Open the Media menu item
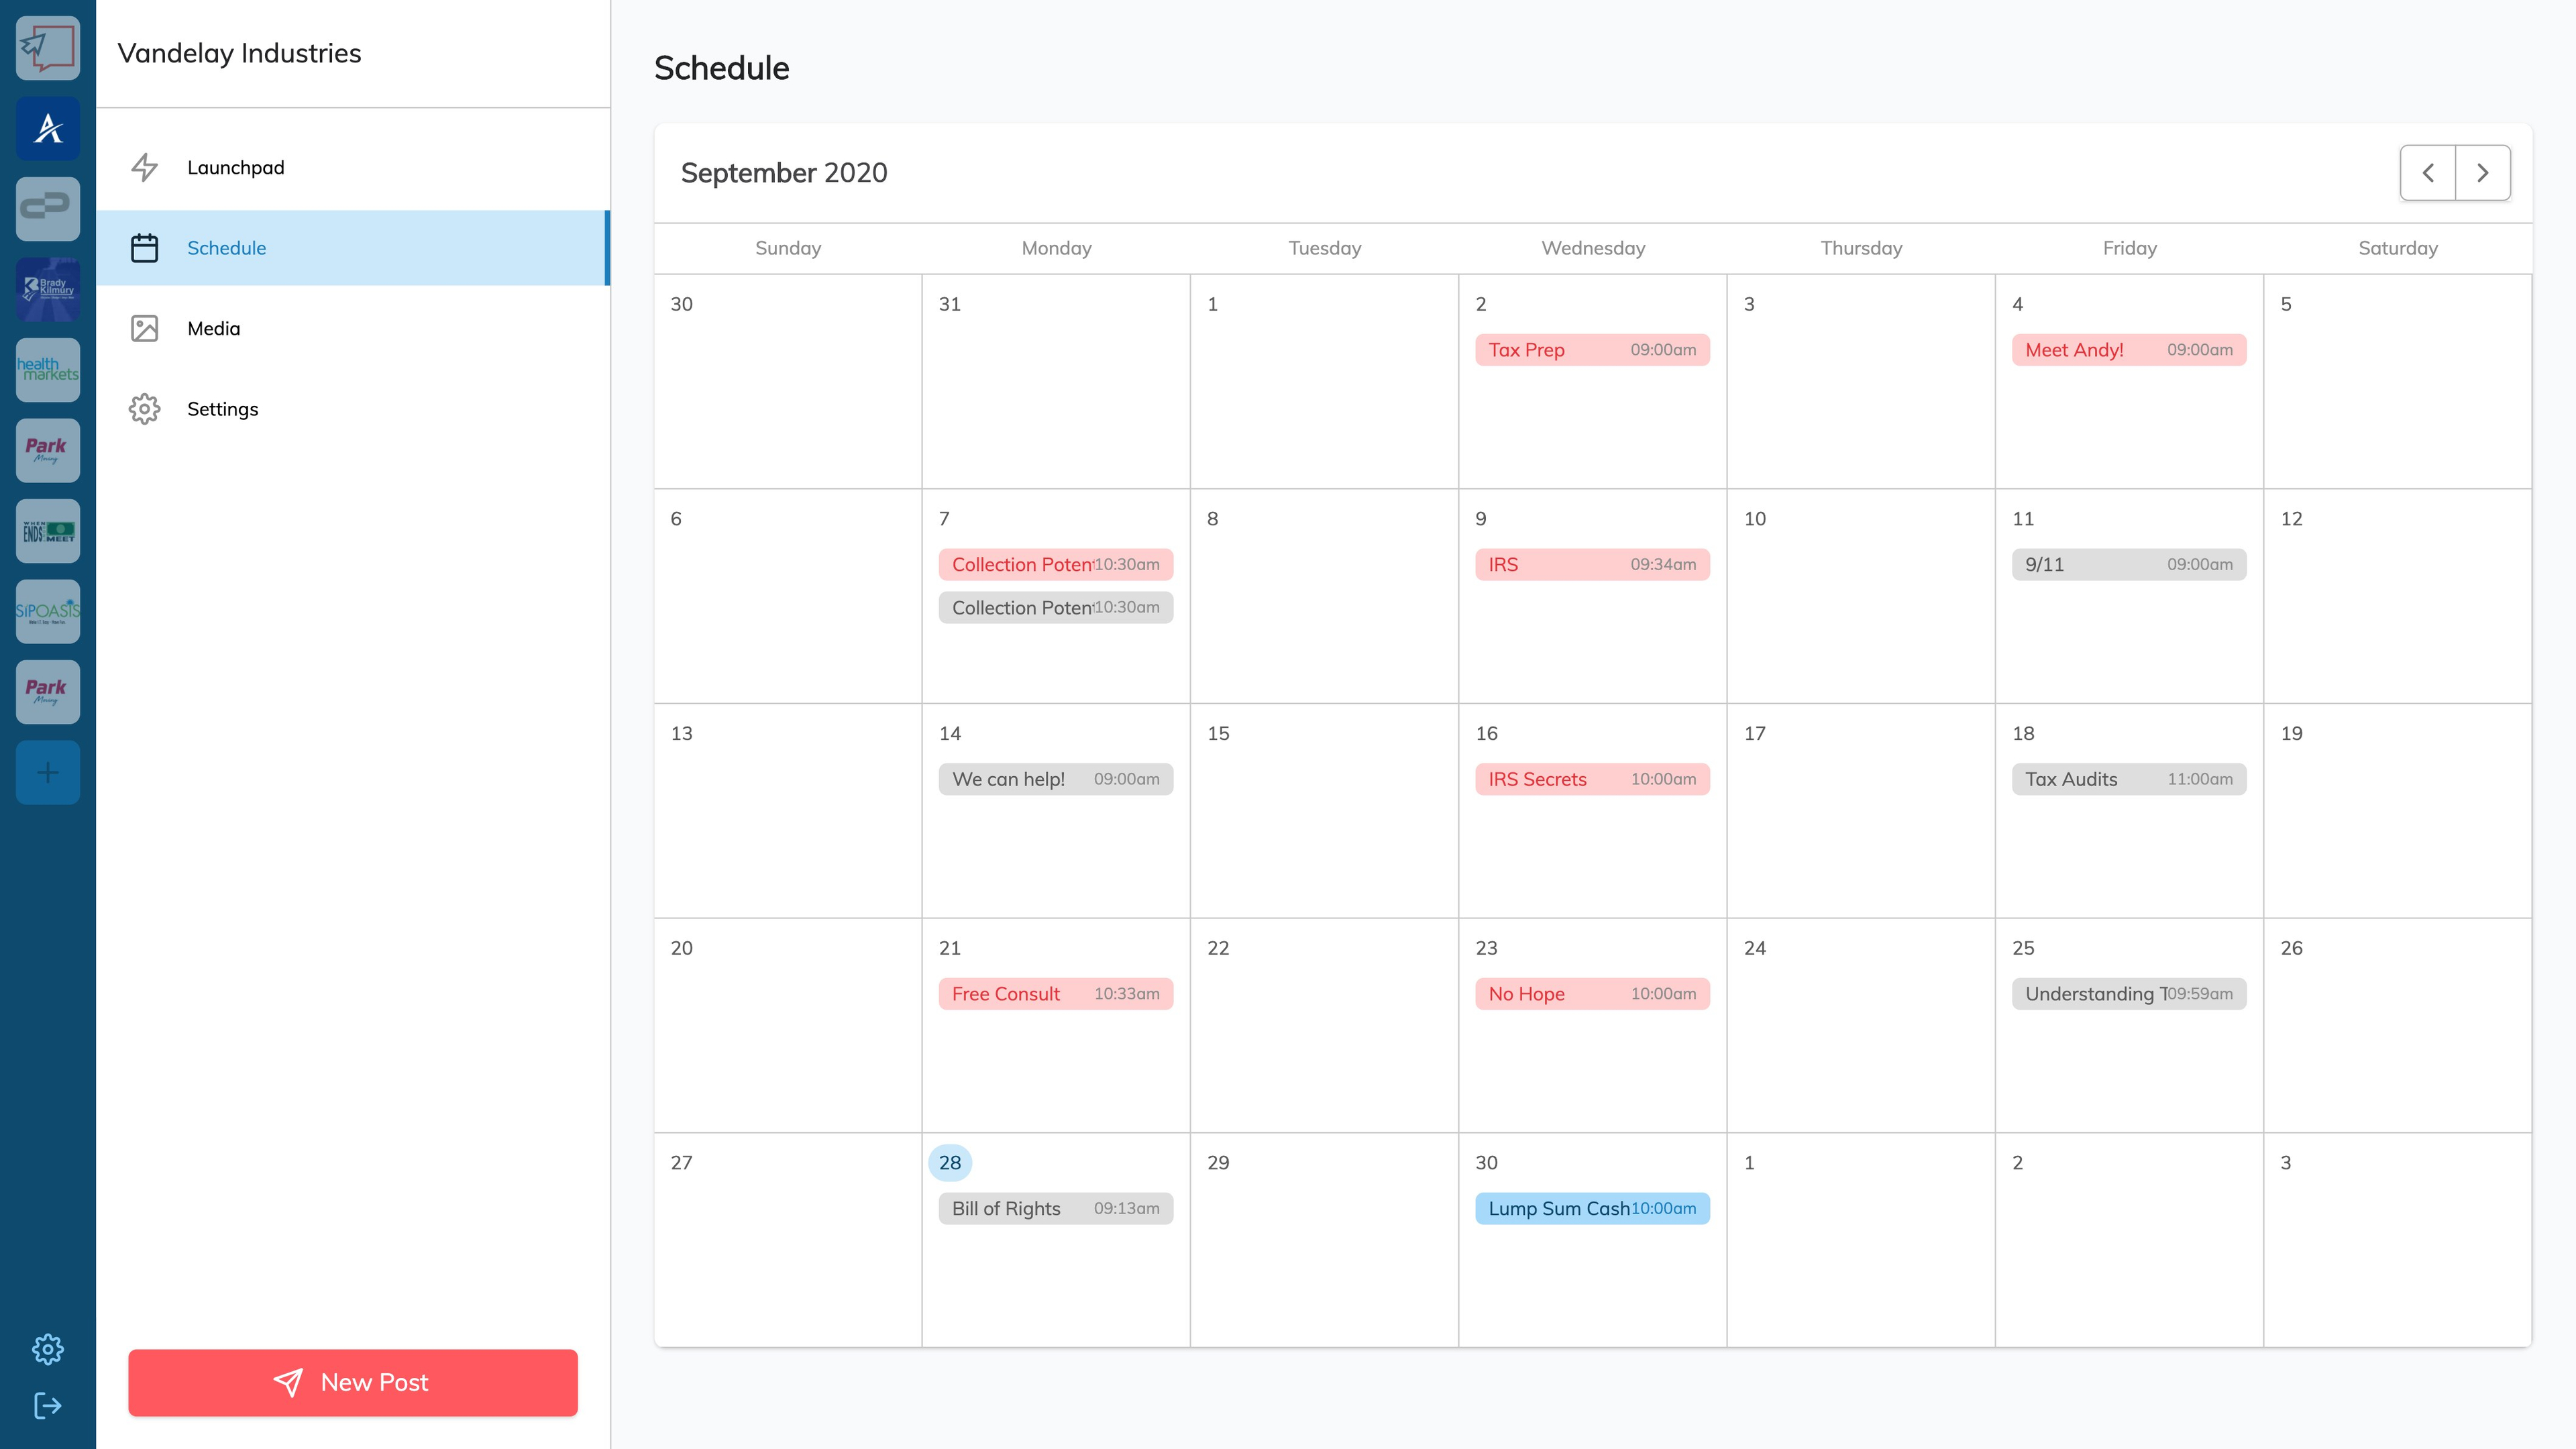 click(213, 328)
